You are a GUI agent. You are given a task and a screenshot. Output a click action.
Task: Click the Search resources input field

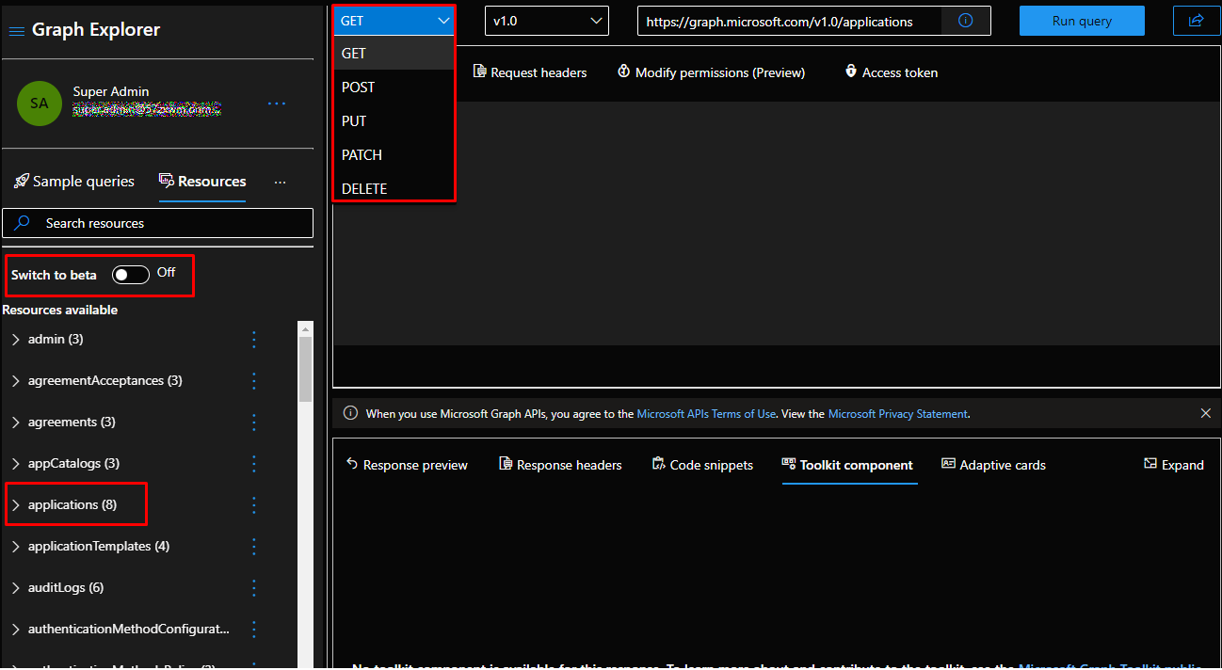coord(158,223)
